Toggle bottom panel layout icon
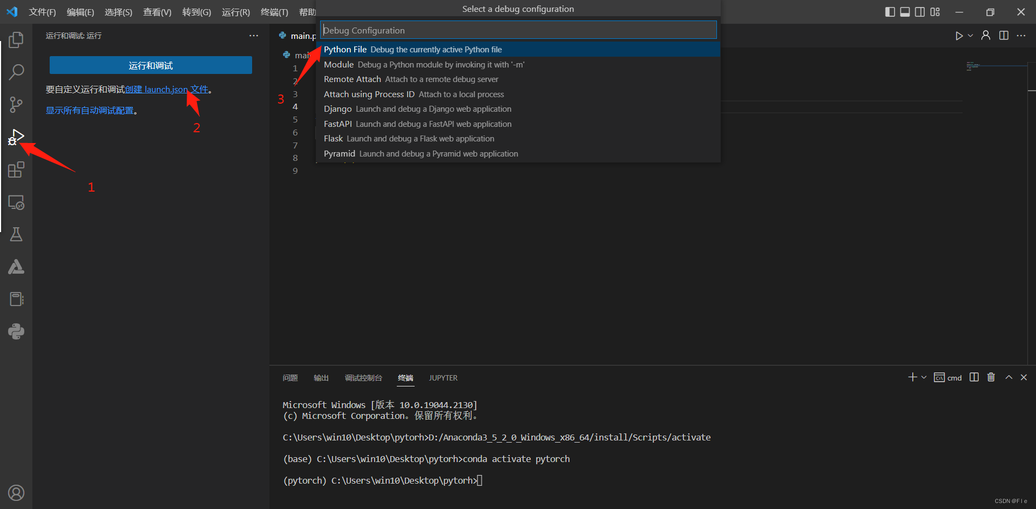Viewport: 1036px width, 509px height. (x=905, y=12)
